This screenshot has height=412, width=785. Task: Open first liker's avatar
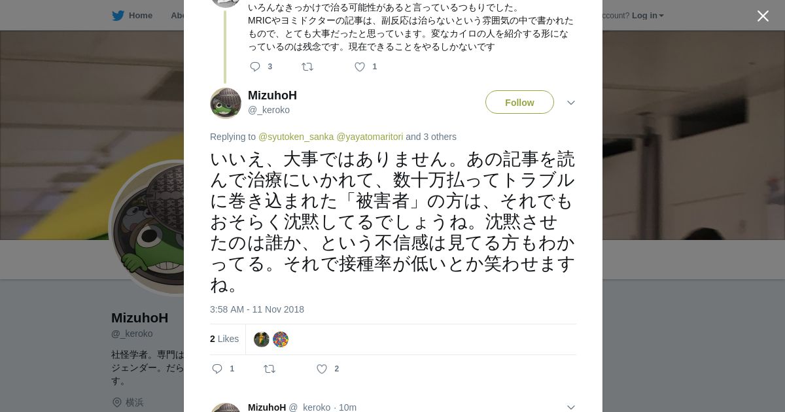click(x=262, y=339)
